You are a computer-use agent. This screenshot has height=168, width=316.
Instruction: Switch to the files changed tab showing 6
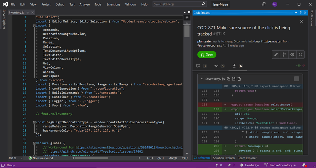[x=238, y=66]
